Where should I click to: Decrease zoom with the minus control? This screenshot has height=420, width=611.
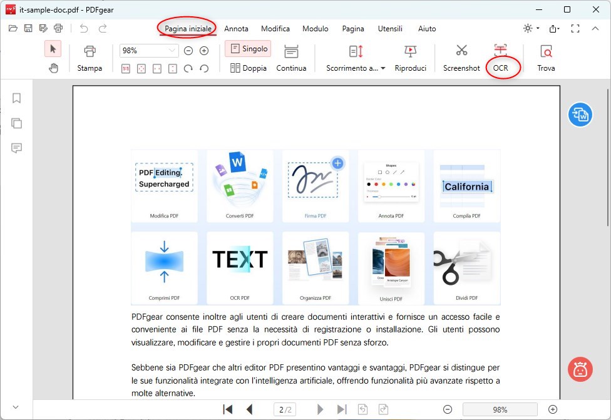[188, 50]
